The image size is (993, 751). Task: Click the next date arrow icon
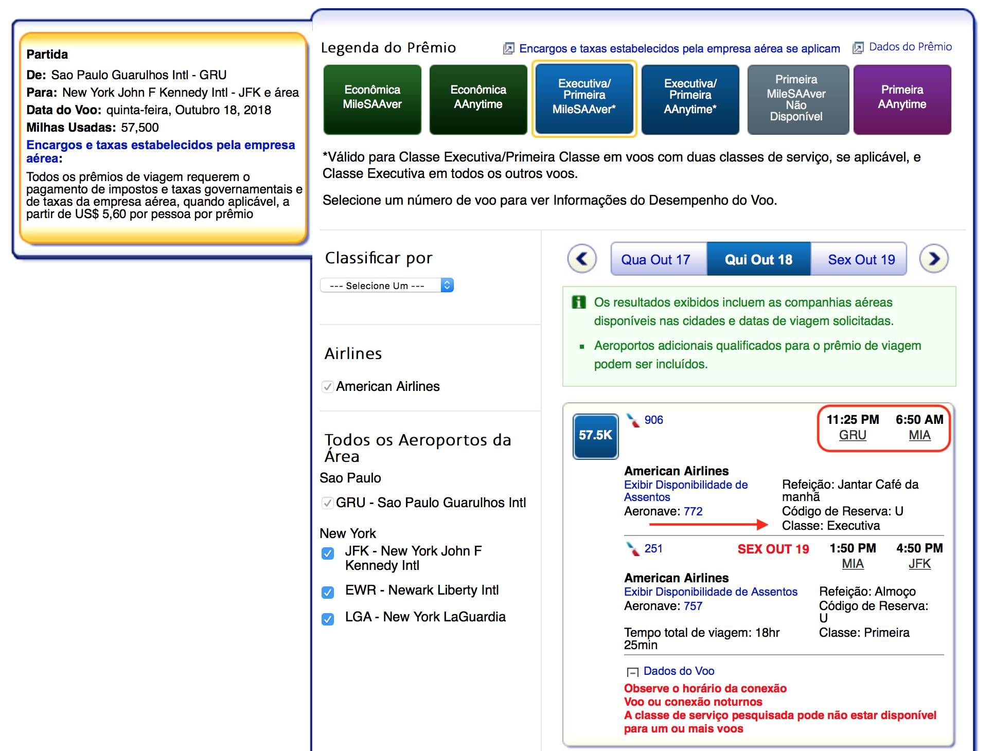[x=934, y=259]
